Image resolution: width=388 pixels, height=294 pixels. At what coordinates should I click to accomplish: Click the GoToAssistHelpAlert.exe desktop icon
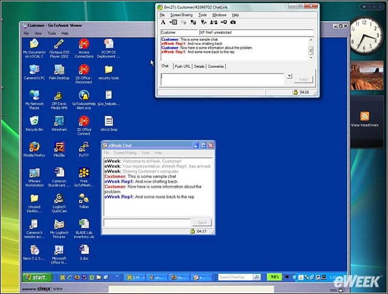[x=84, y=100]
